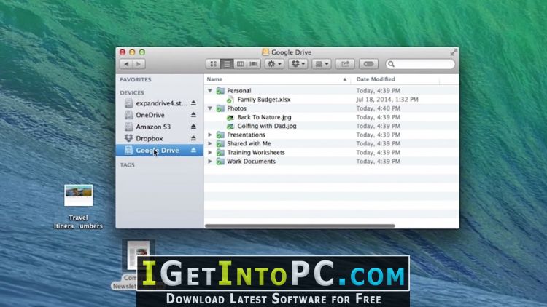Click the Favorites sidebar heading
The height and width of the screenshot is (307, 547).
tap(136, 80)
